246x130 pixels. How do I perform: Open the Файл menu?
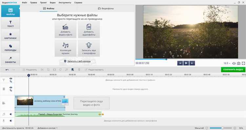tap(25, 3)
